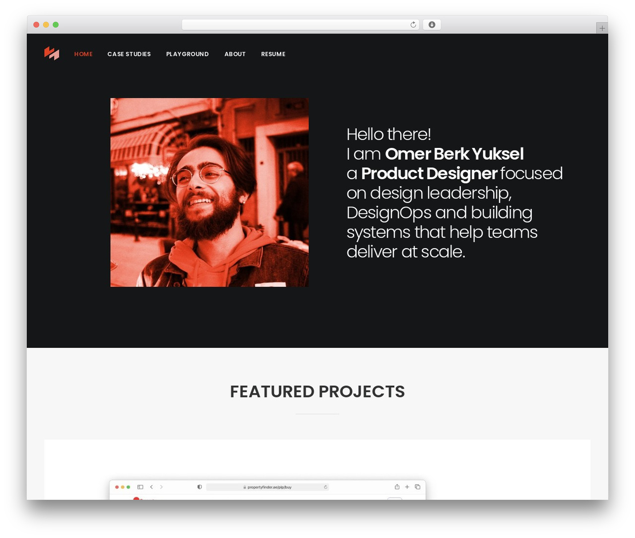Go to the HOME nav item
Screen dimensions: 635x538
click(x=83, y=54)
